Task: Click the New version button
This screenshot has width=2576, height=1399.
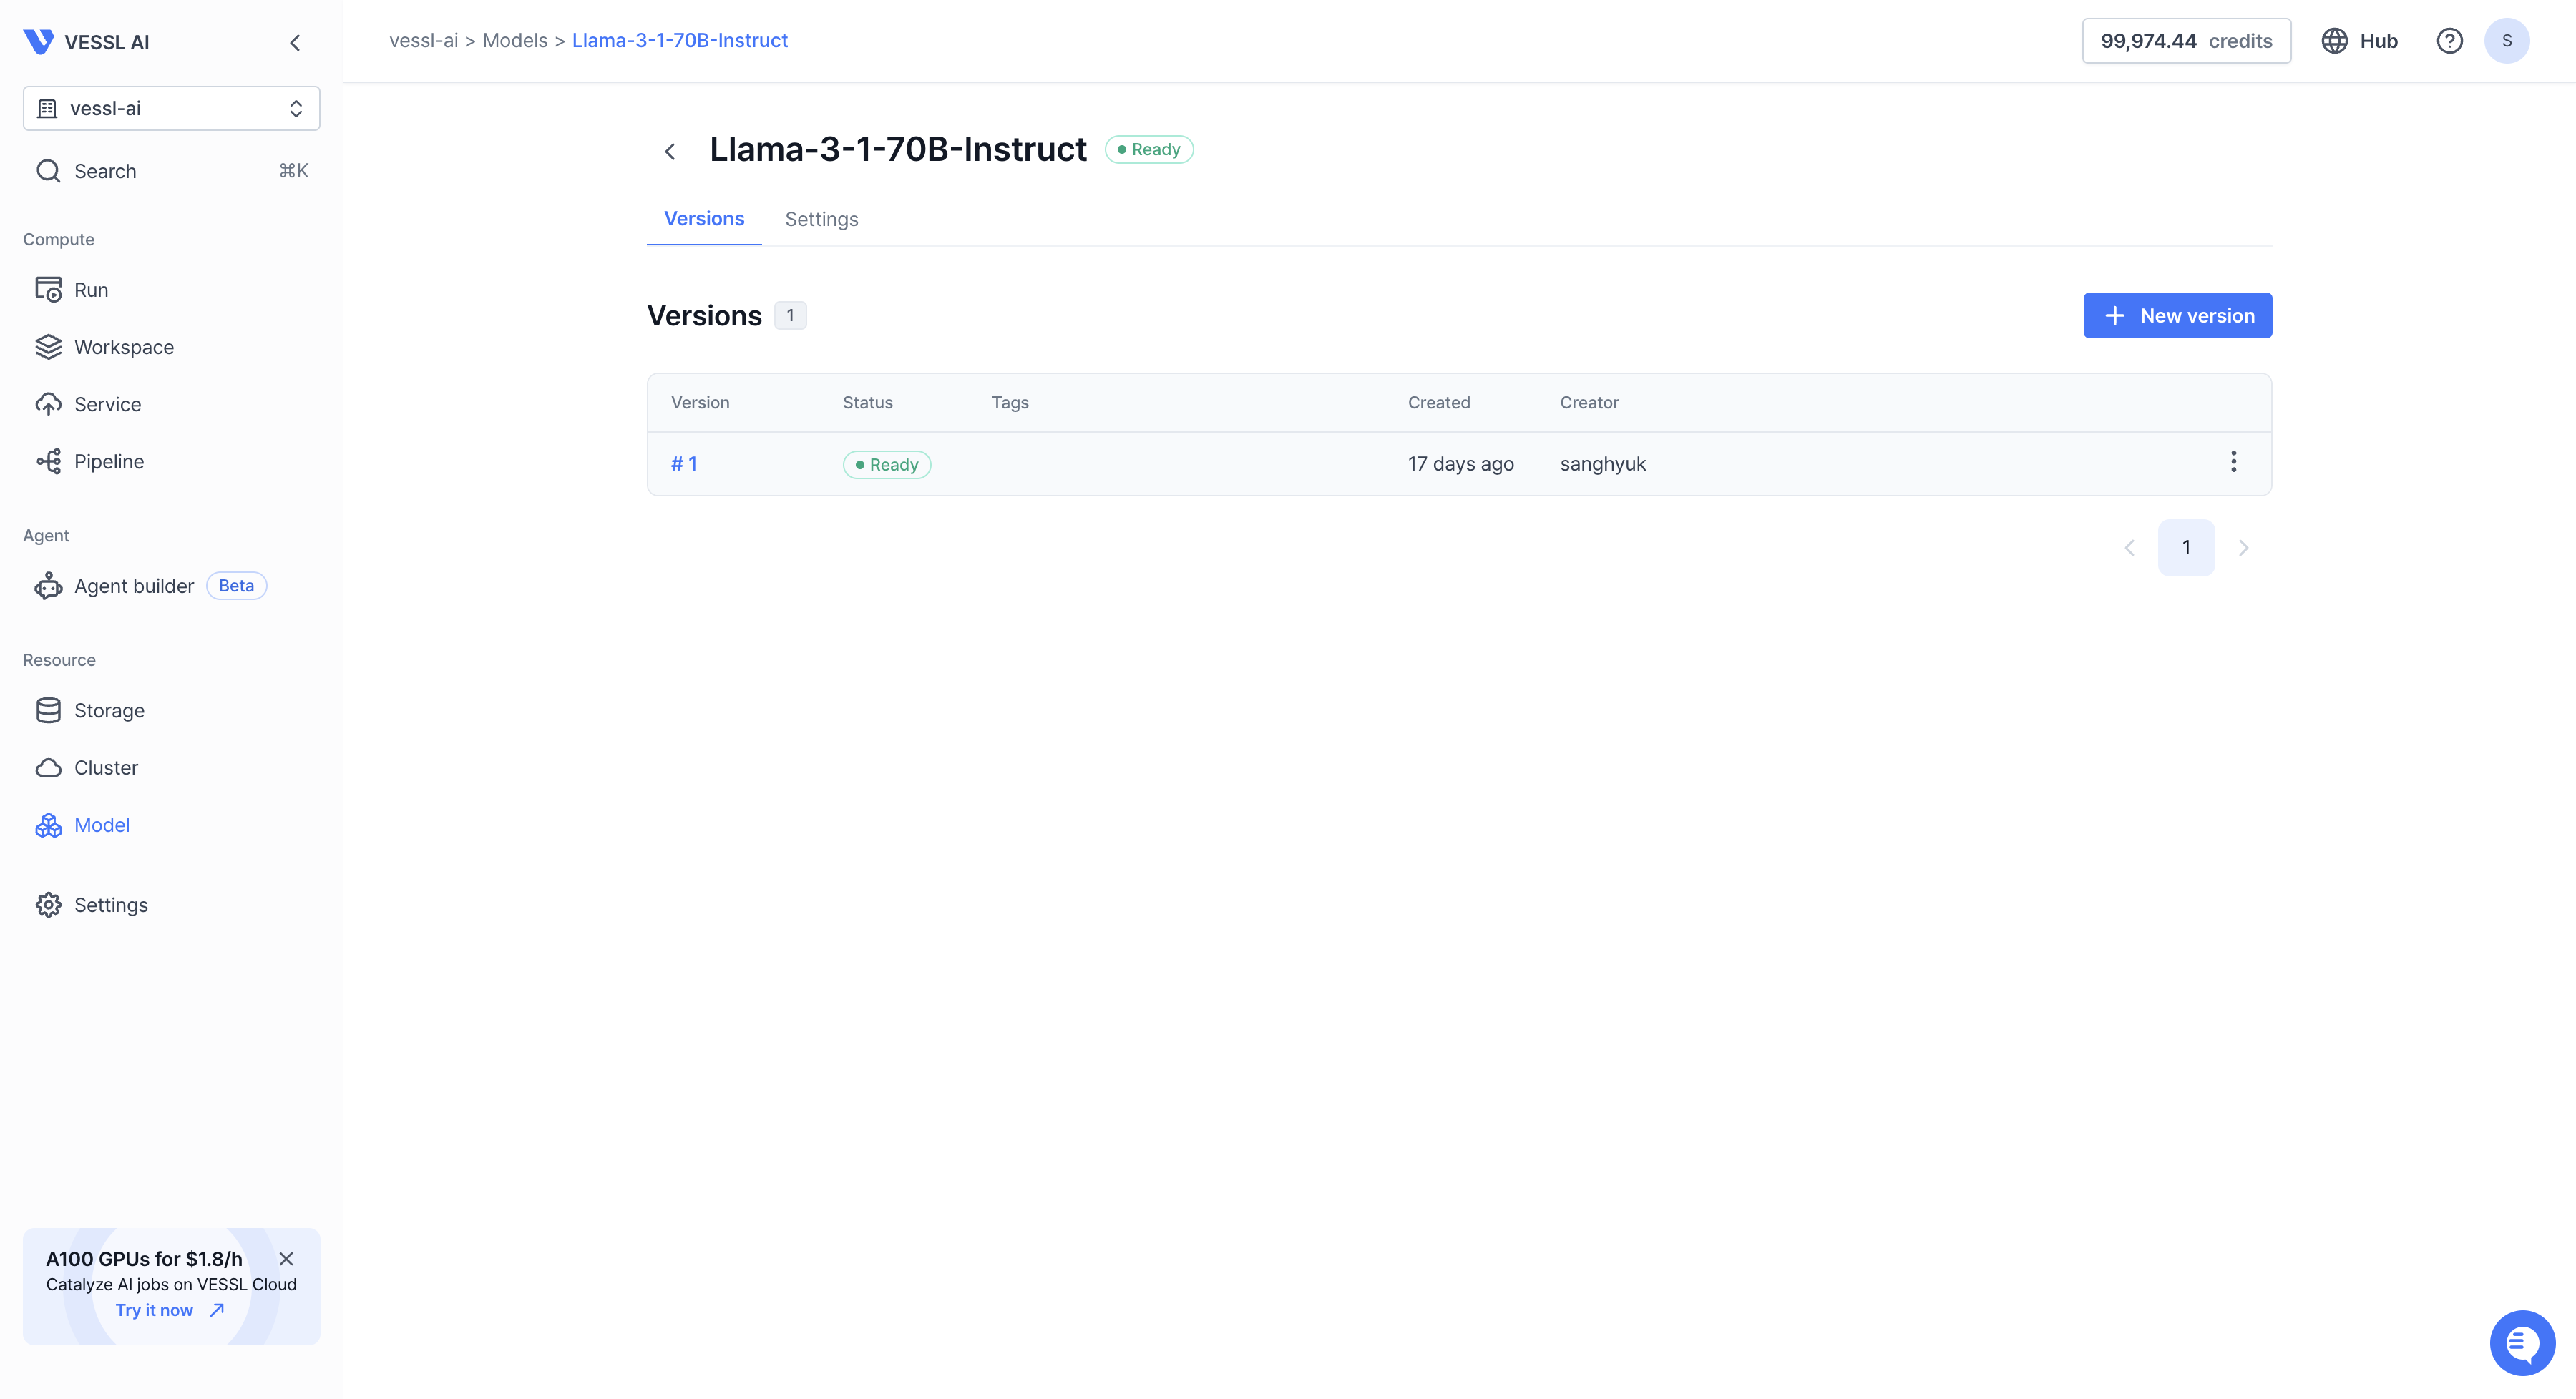Action: pos(2177,315)
